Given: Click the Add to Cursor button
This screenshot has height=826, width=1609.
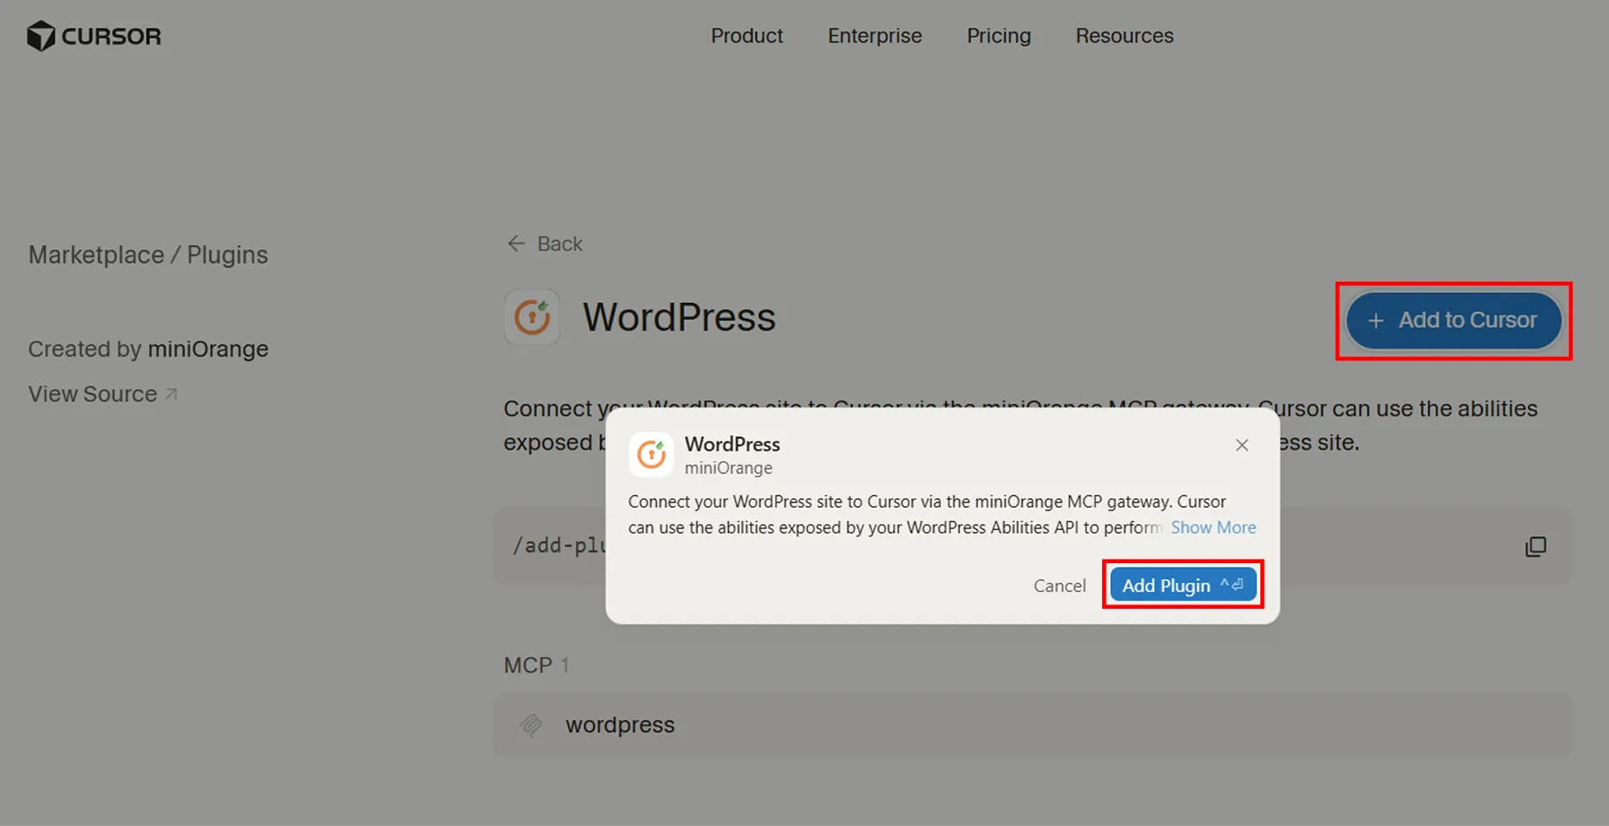Looking at the screenshot, I should click(x=1453, y=320).
